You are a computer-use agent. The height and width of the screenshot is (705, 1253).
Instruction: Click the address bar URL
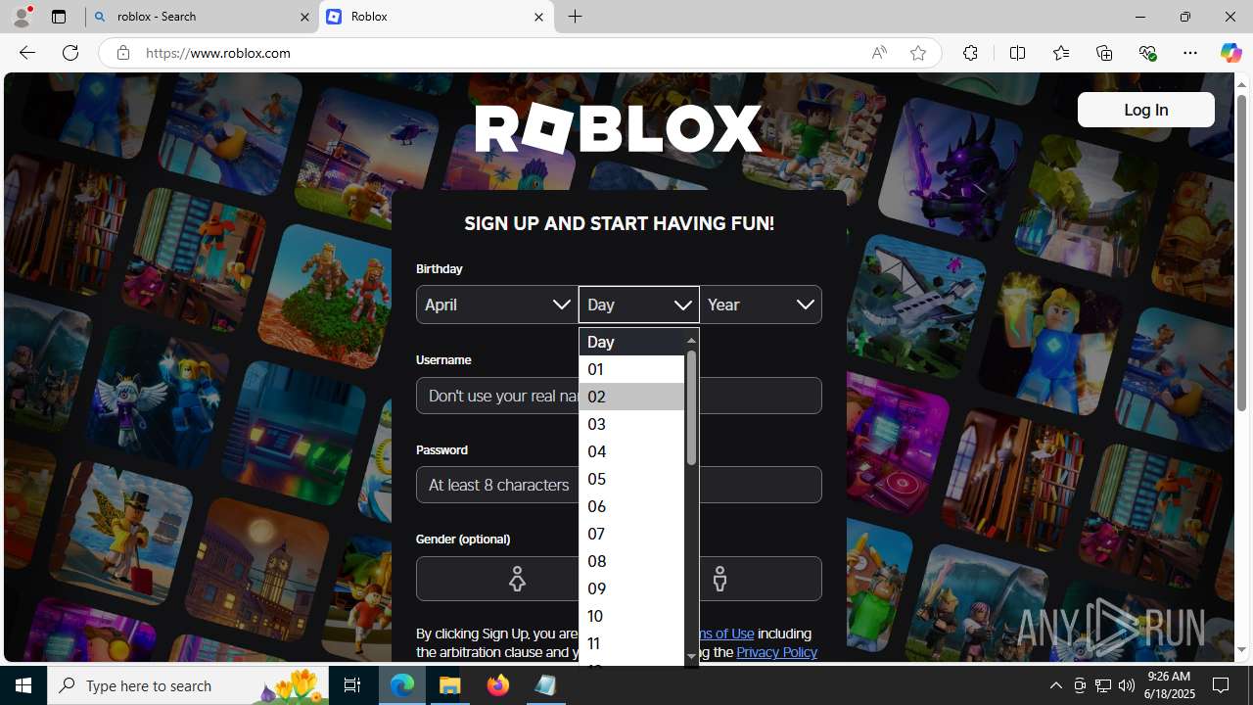[218, 53]
